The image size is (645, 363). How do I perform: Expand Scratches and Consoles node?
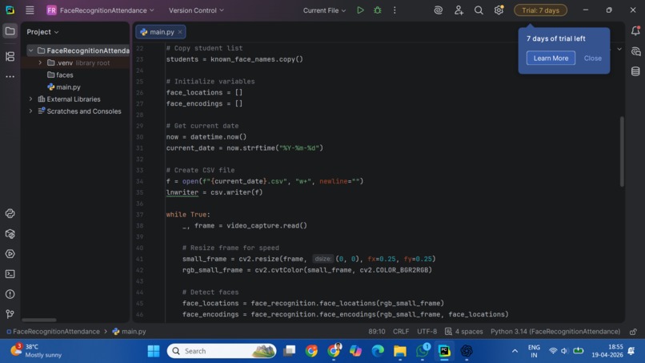tap(31, 111)
